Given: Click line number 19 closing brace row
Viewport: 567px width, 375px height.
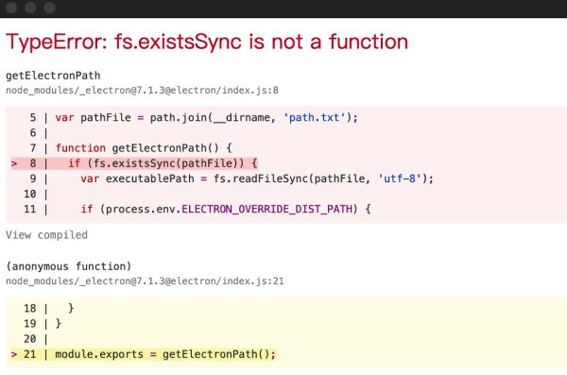Looking at the screenshot, I should click(43, 324).
